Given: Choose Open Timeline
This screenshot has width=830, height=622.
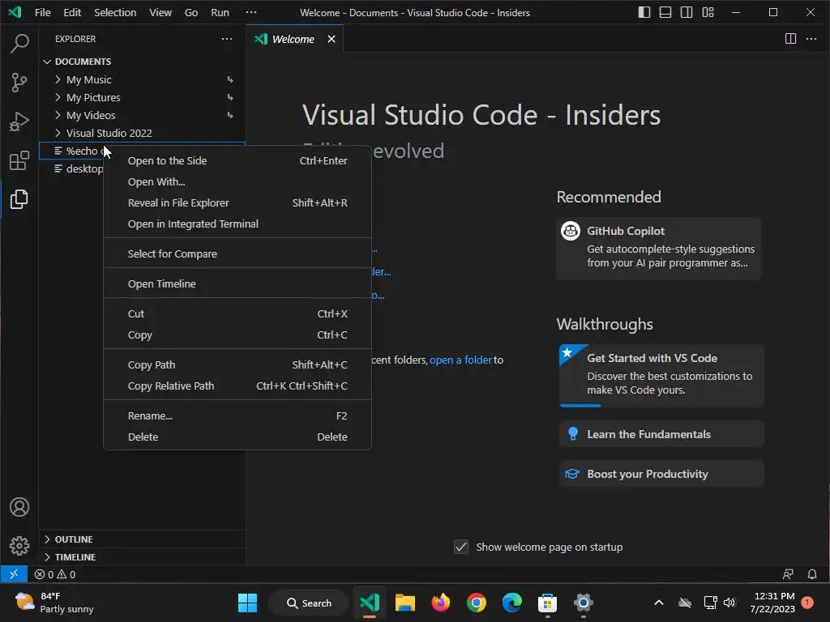Looking at the screenshot, I should (237, 284).
